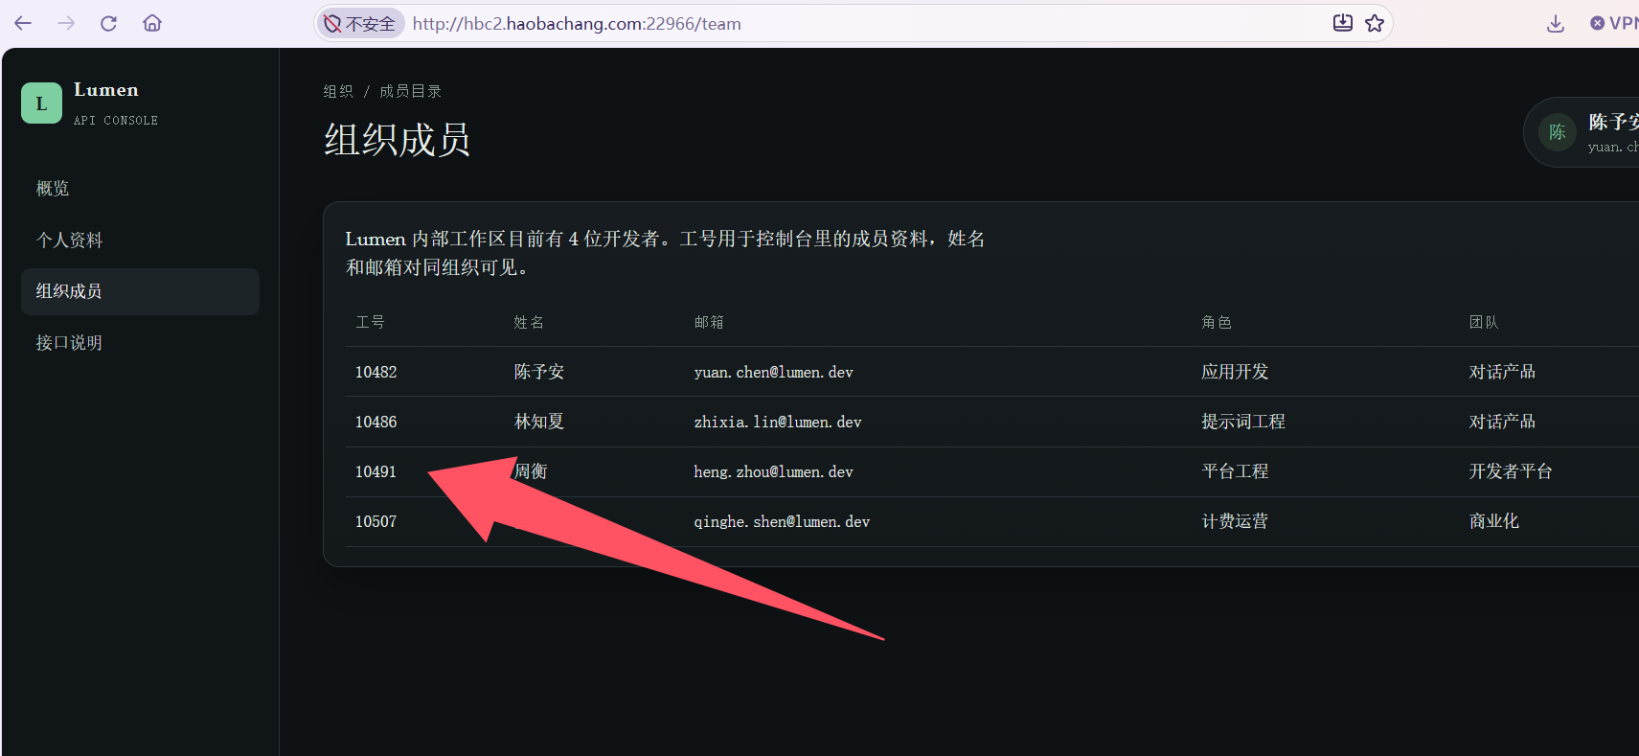Image resolution: width=1639 pixels, height=756 pixels.
Task: Click the role 平台工程
Action: tap(1235, 471)
